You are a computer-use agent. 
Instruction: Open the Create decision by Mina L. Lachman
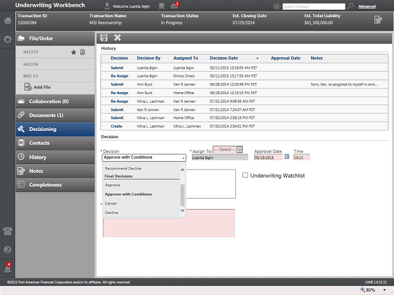point(116,127)
